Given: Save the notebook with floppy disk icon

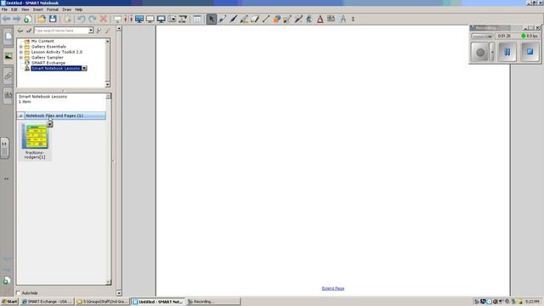Looking at the screenshot, I should click(53, 19).
